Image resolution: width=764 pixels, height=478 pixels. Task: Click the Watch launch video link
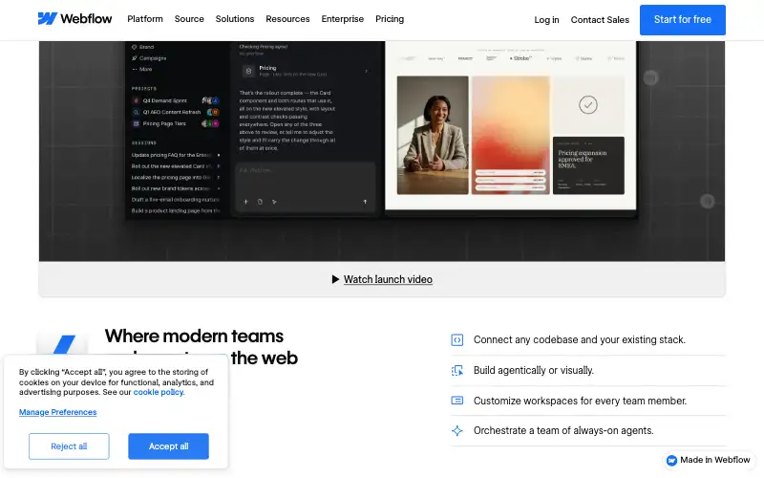388,279
